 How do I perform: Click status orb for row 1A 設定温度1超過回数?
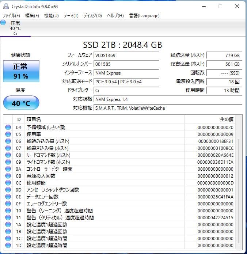point(8,224)
